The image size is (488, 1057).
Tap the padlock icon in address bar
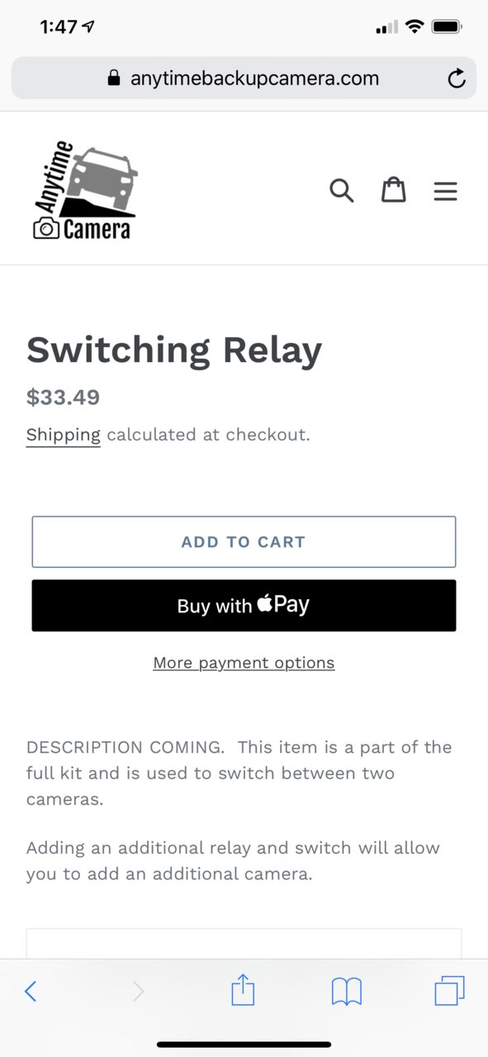[114, 79]
